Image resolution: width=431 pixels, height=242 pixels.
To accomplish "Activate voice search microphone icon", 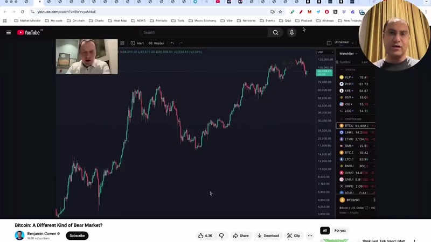I will point(291,32).
